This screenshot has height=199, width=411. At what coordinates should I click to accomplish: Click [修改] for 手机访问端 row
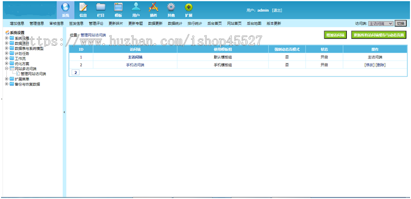[370, 65]
